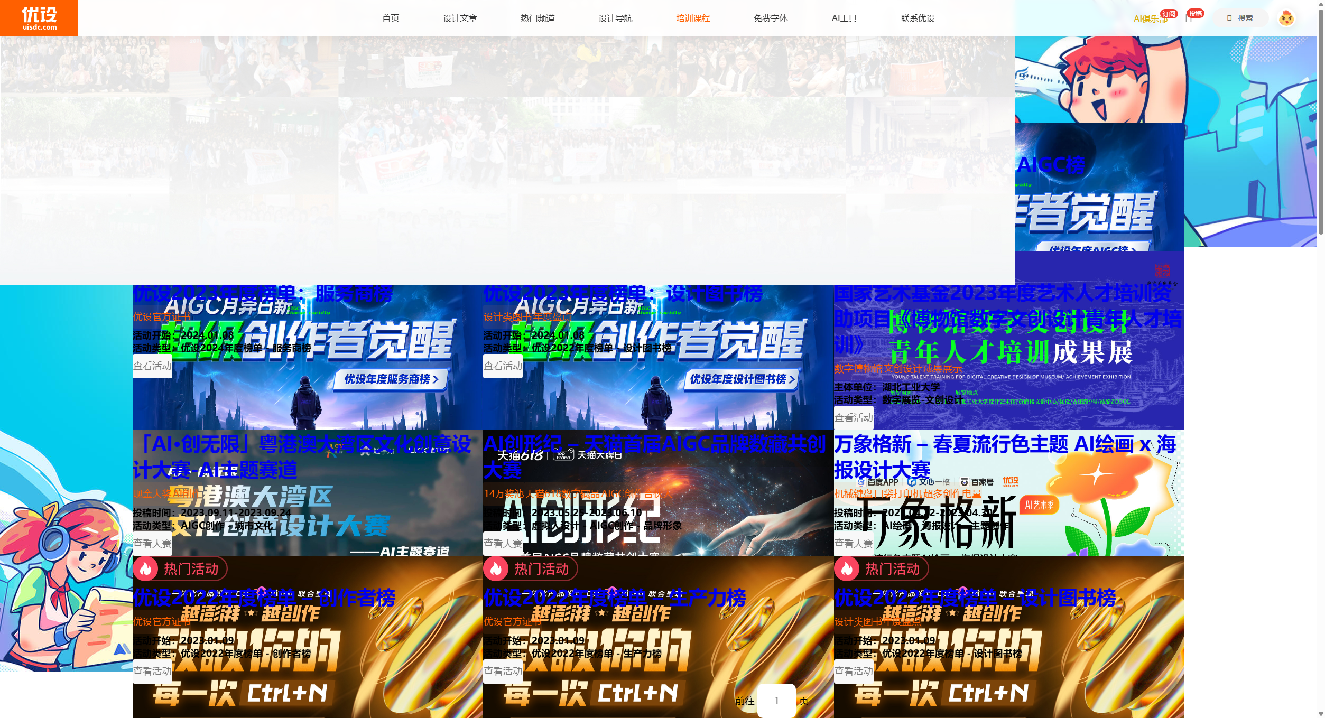
Task: Click the 搜索 search box
Action: point(1240,18)
